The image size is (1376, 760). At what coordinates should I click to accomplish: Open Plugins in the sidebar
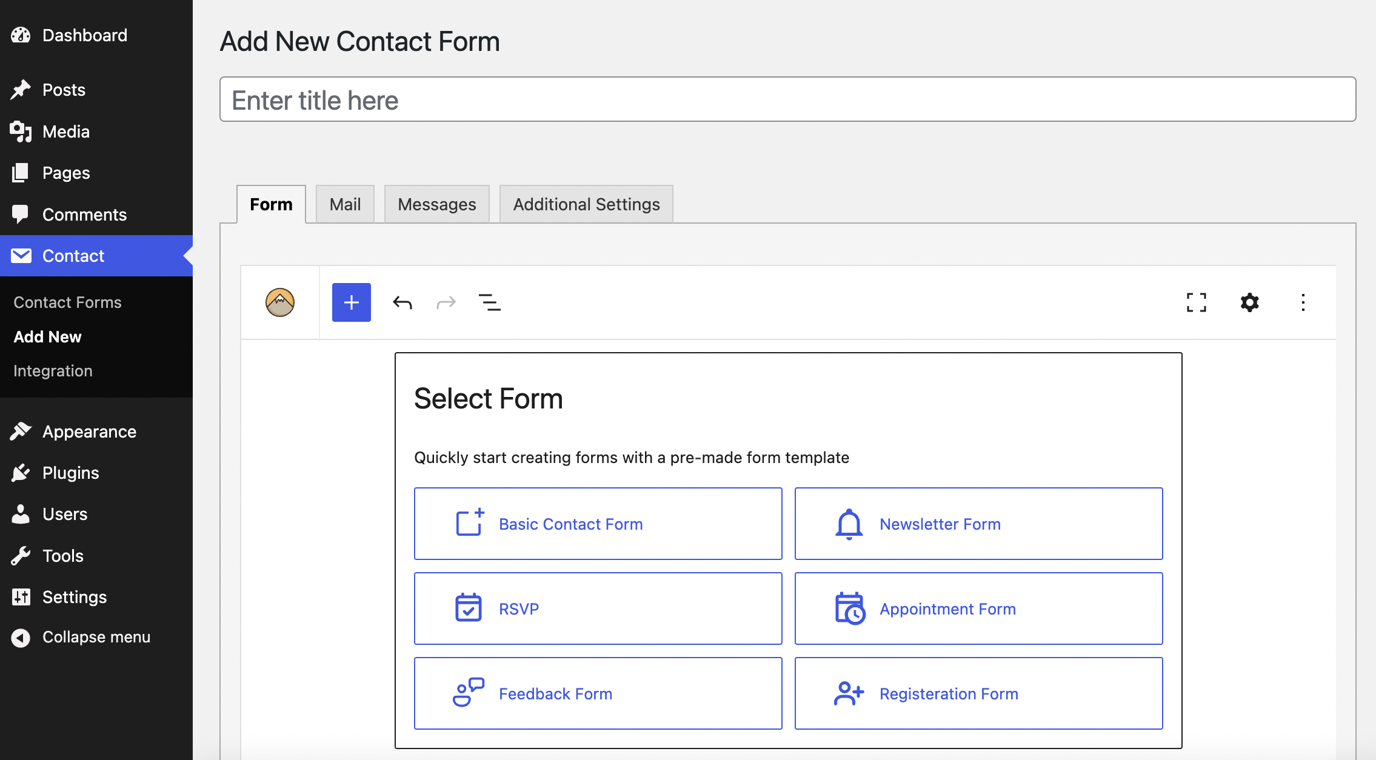tap(70, 473)
